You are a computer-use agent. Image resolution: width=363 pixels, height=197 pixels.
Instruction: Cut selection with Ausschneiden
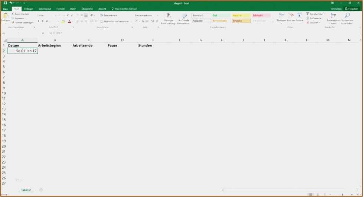pos(20,14)
